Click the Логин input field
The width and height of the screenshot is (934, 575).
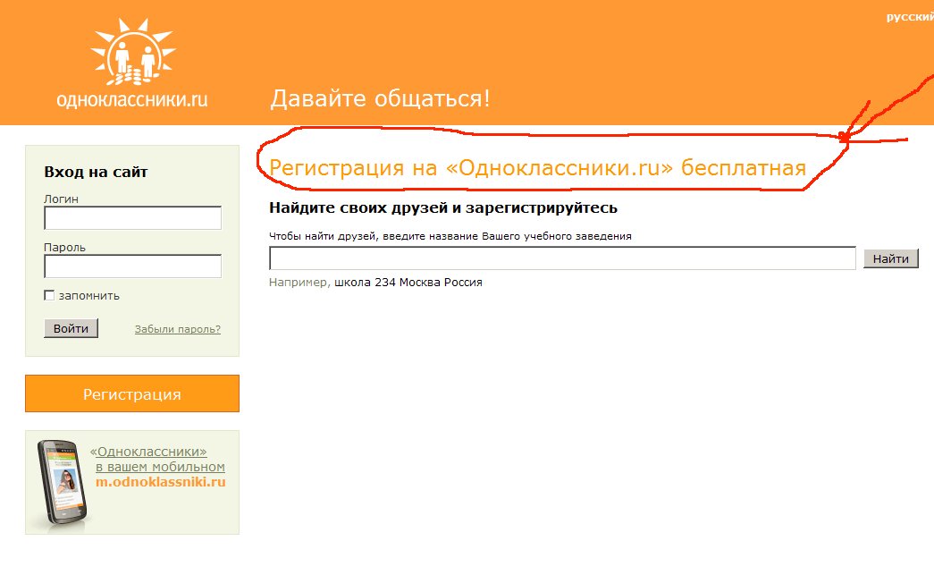(133, 218)
